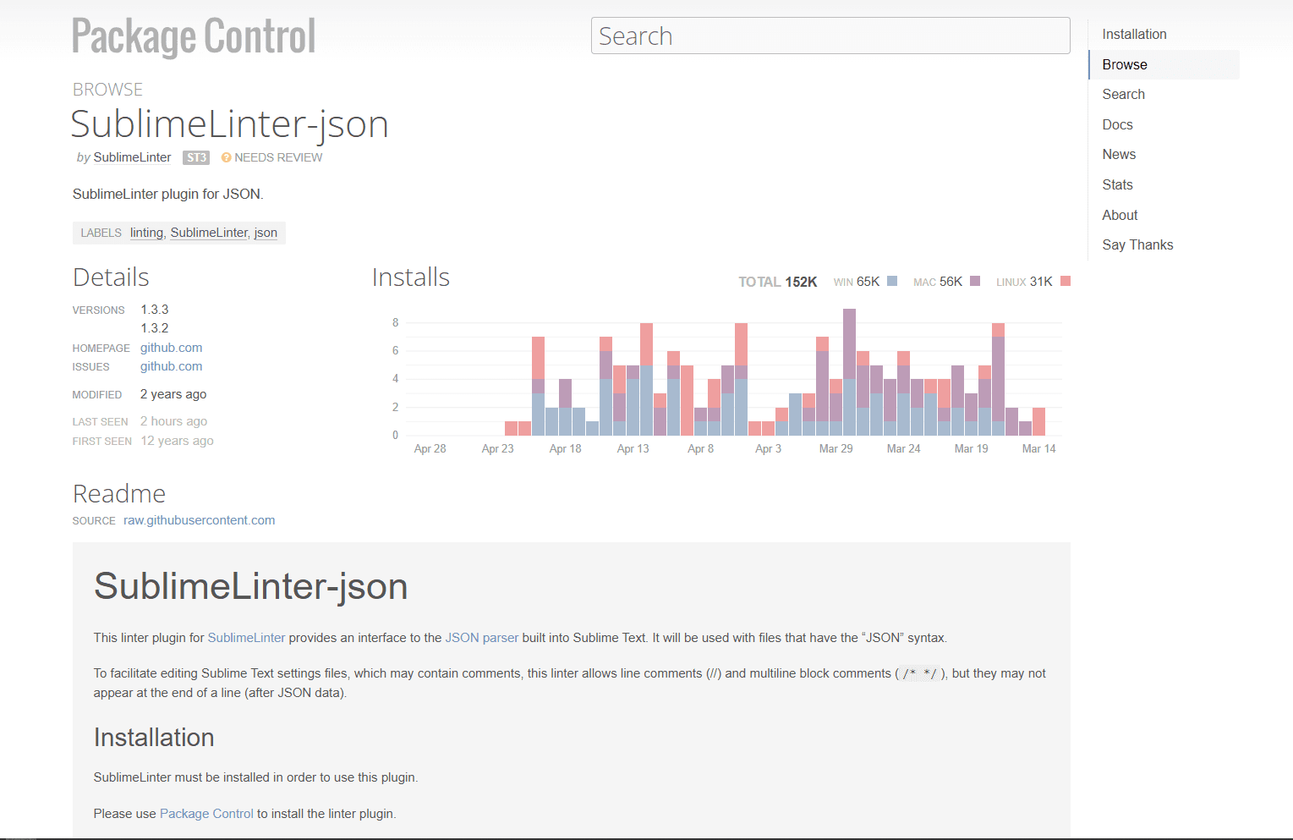
Task: Click the linting label
Action: click(146, 233)
